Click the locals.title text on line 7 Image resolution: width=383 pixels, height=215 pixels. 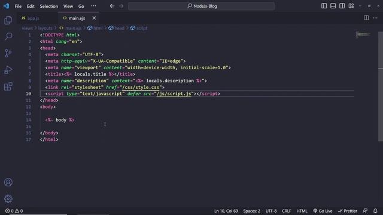click(x=90, y=74)
